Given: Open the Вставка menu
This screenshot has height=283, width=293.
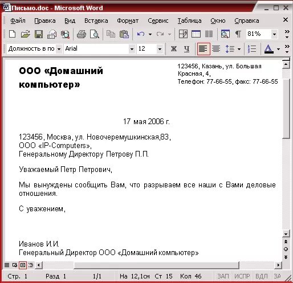Looking at the screenshot, I should click(x=96, y=20).
